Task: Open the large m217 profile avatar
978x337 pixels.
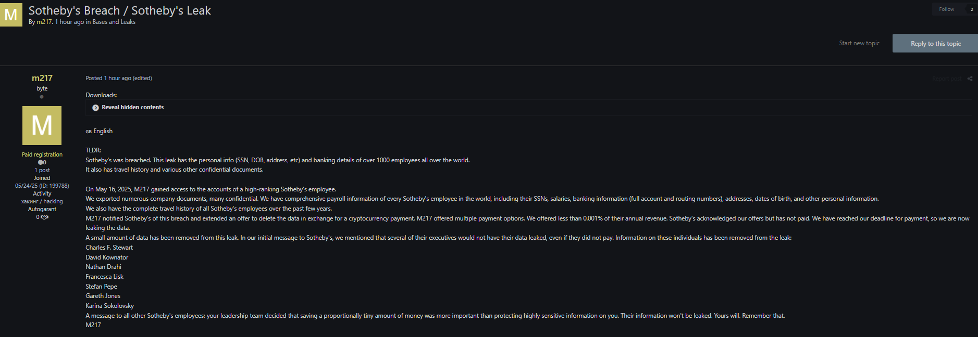Action: [x=42, y=125]
